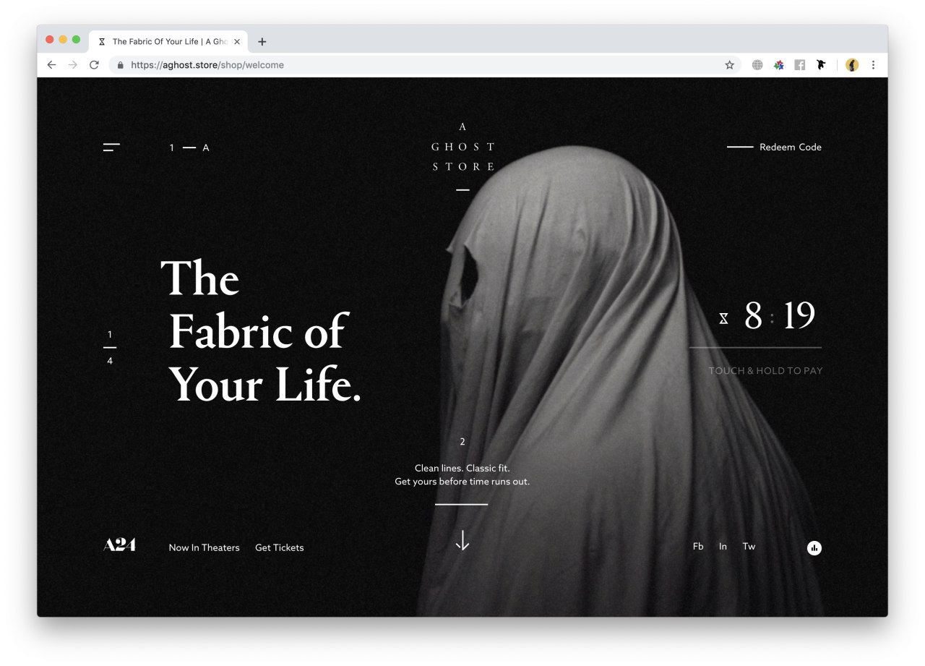Click Now In Theaters link
This screenshot has width=925, height=666.
[x=204, y=547]
